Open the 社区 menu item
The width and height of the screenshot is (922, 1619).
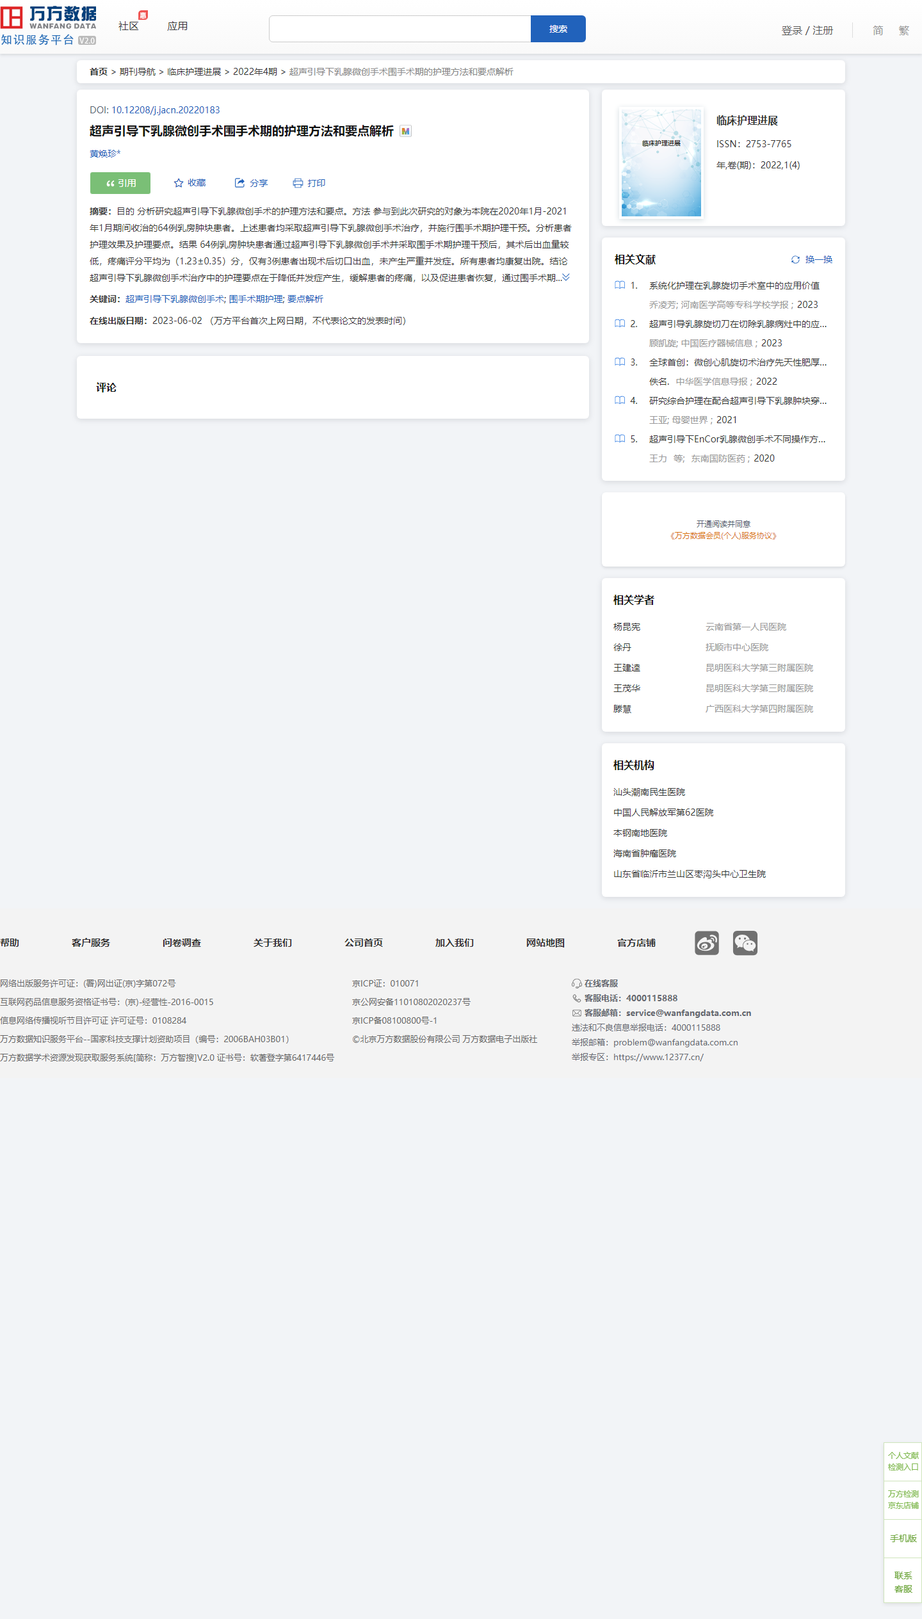pos(128,26)
